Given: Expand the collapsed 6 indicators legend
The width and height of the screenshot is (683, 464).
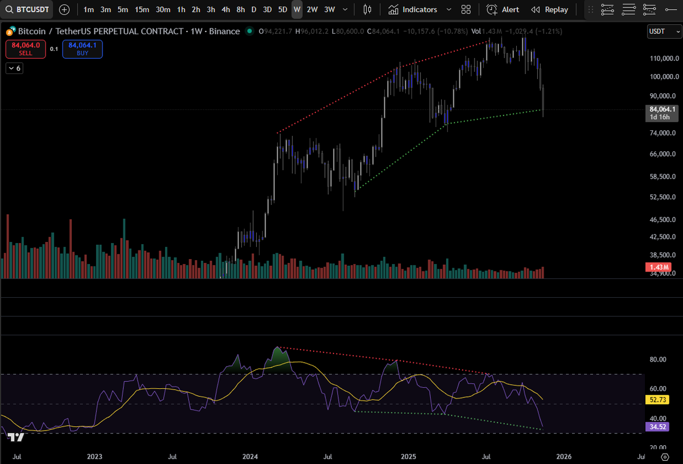Looking at the screenshot, I should 15,68.
